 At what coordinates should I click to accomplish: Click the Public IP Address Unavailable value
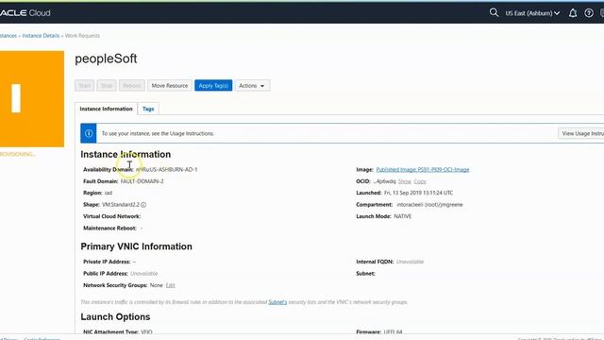pyautogui.click(x=144, y=273)
